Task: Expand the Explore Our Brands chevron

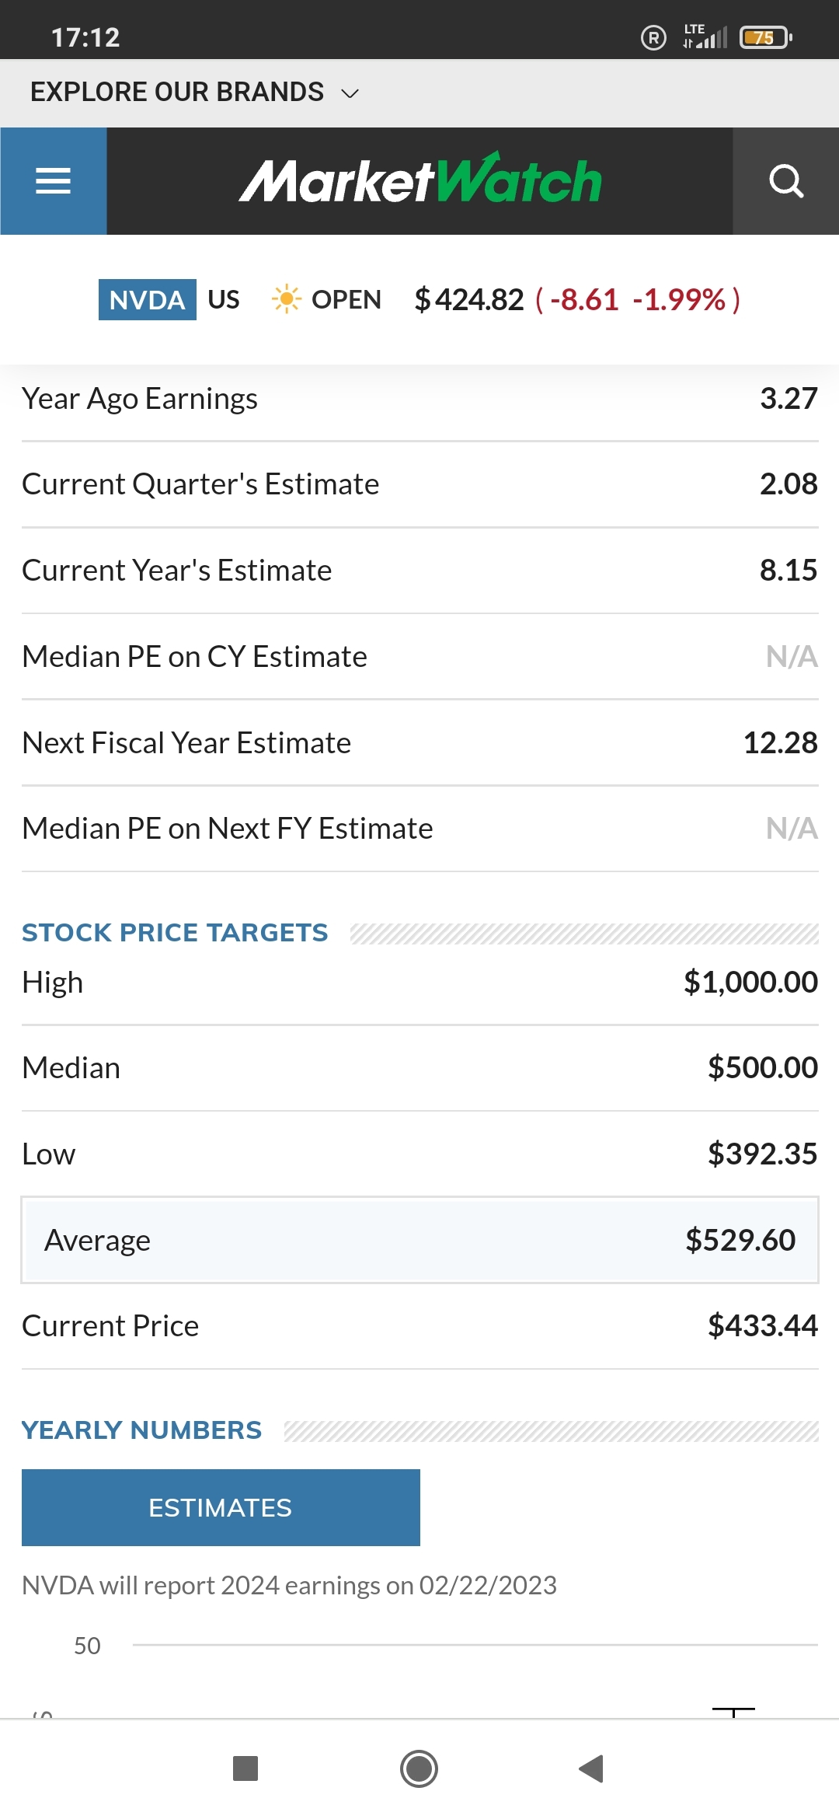Action: coord(350,93)
